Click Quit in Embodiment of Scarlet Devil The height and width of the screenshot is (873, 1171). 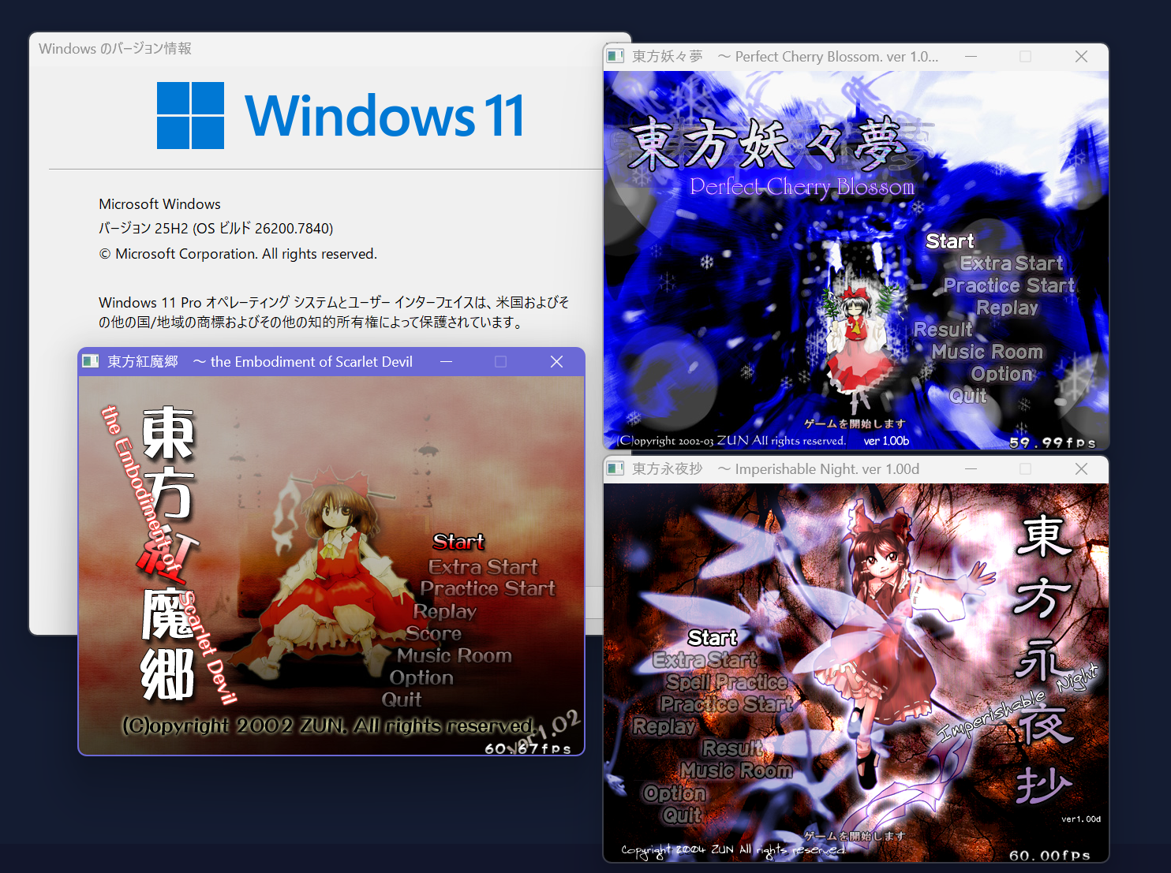click(x=401, y=700)
